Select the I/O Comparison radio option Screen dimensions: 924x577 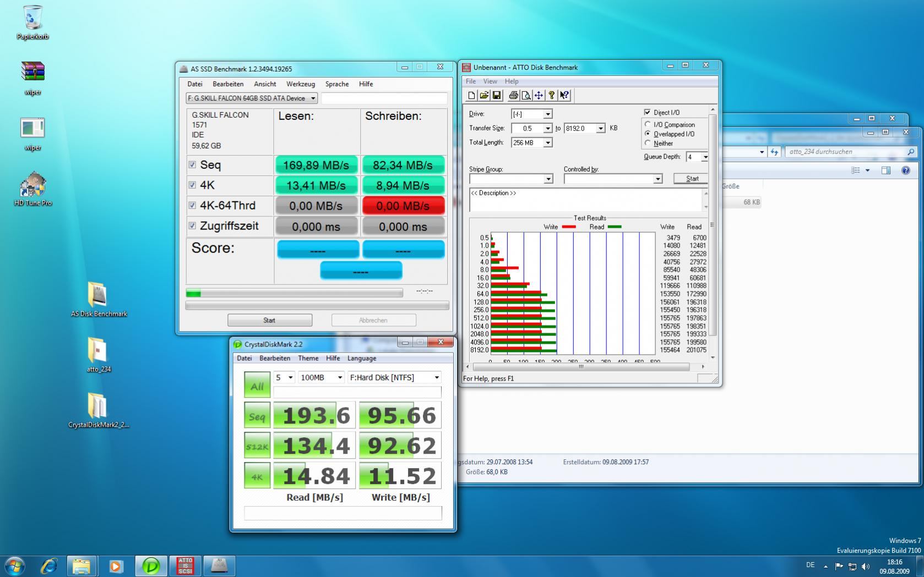pos(648,124)
